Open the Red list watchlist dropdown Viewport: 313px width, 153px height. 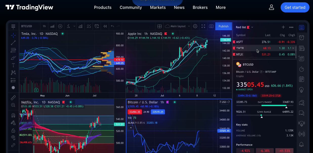pos(243,27)
